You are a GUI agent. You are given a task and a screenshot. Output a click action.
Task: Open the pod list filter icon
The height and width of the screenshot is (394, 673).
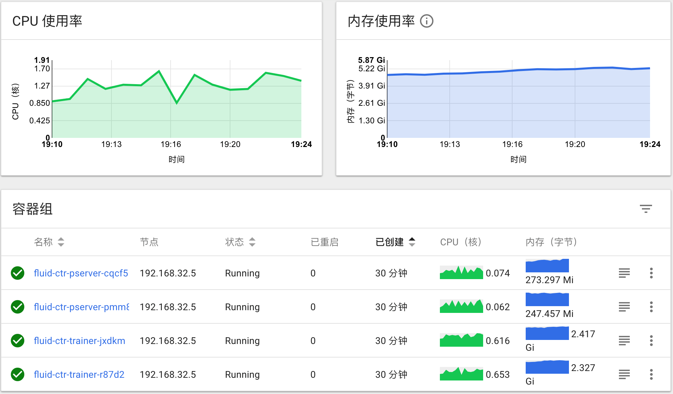(x=646, y=209)
